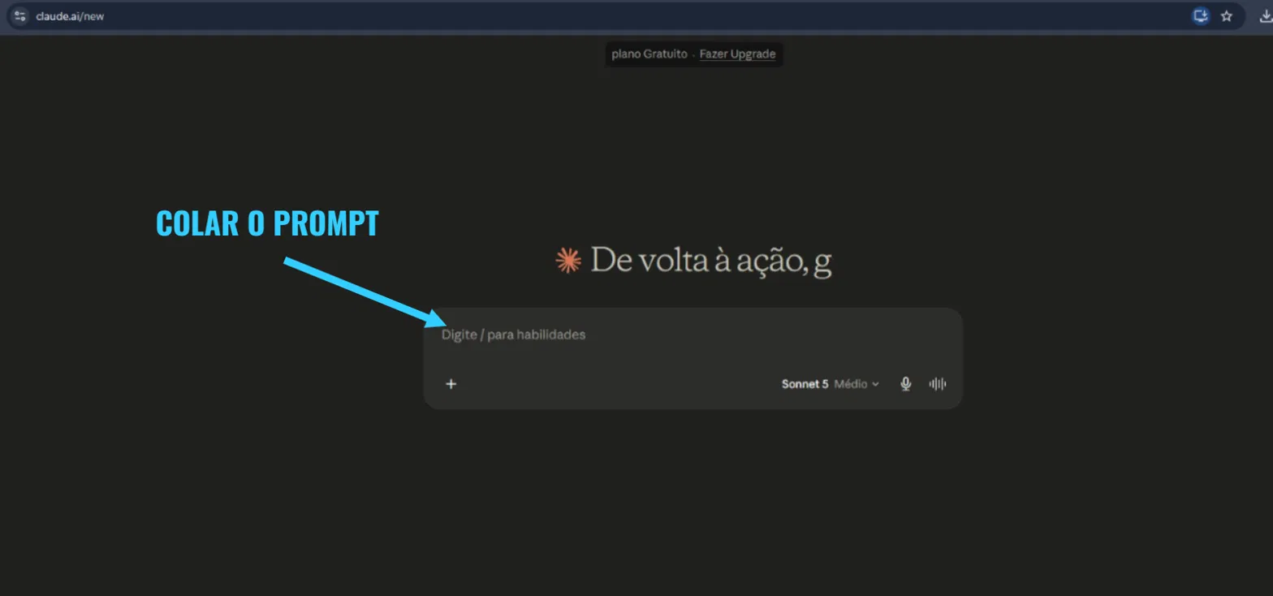Image resolution: width=1273 pixels, height=596 pixels.
Task: Click the COLAR O PROMPT caption text
Action: coord(267,223)
